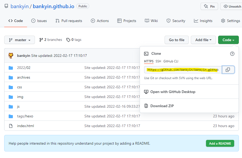Select the GitHub CLI clone tab
The height and width of the screenshot is (158, 242).
point(171,61)
